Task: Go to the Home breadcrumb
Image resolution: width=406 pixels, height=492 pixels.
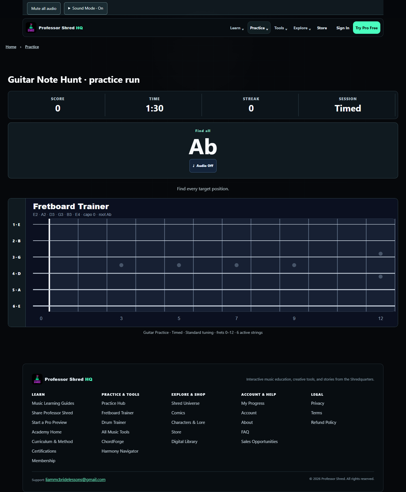Action: (x=11, y=47)
